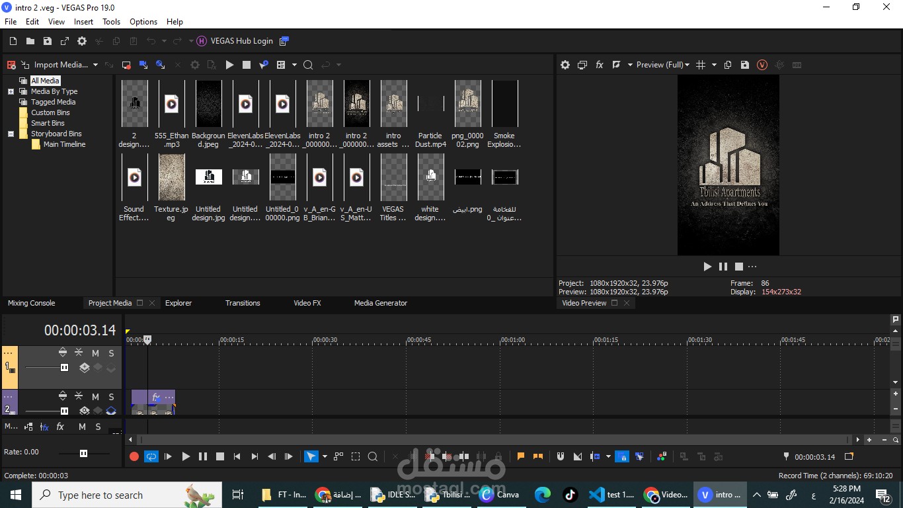903x508 pixels.
Task: Open the purple VEGAS Hub icon
Action: 202,41
